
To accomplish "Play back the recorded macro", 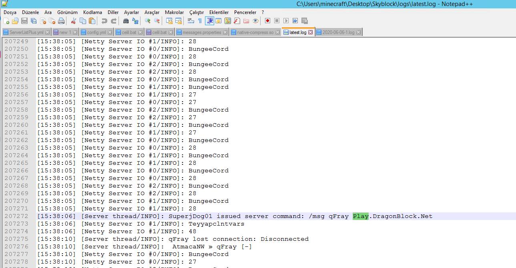I will 286,21.
